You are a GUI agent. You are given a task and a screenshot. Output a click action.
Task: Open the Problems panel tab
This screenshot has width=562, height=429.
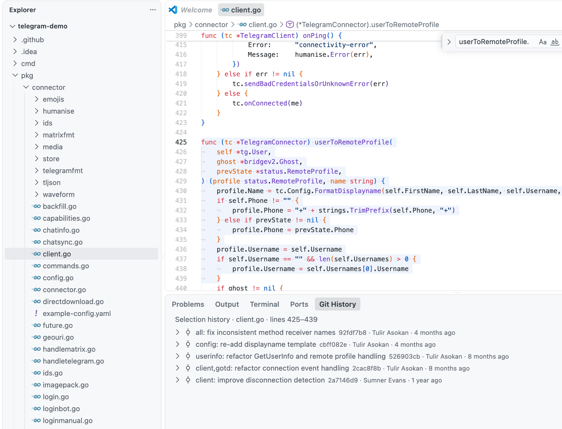[188, 304]
